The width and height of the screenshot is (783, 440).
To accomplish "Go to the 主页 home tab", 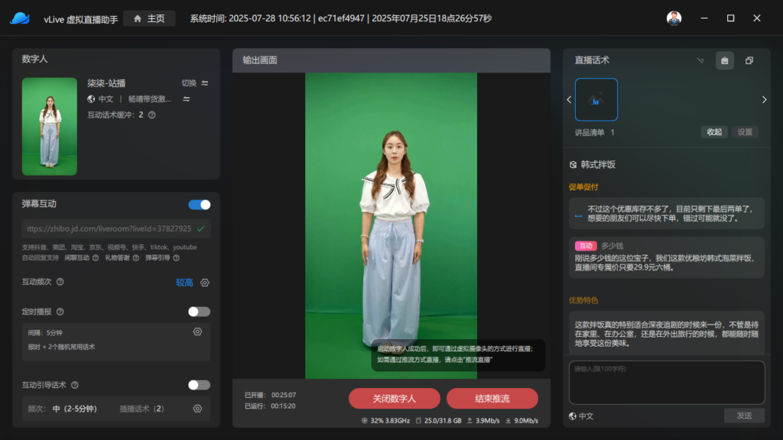I will coord(149,18).
